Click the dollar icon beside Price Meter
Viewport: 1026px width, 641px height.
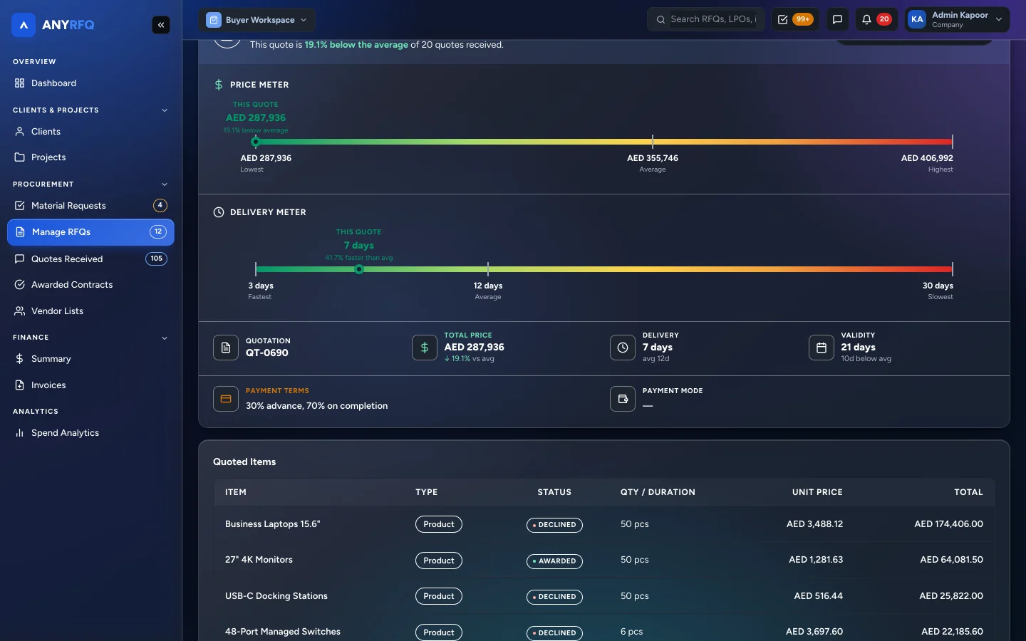[219, 85]
